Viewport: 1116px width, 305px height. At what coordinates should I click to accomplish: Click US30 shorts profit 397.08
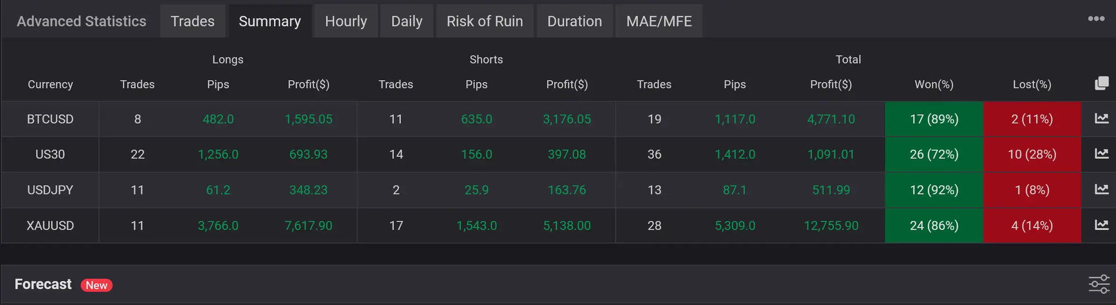(x=567, y=154)
